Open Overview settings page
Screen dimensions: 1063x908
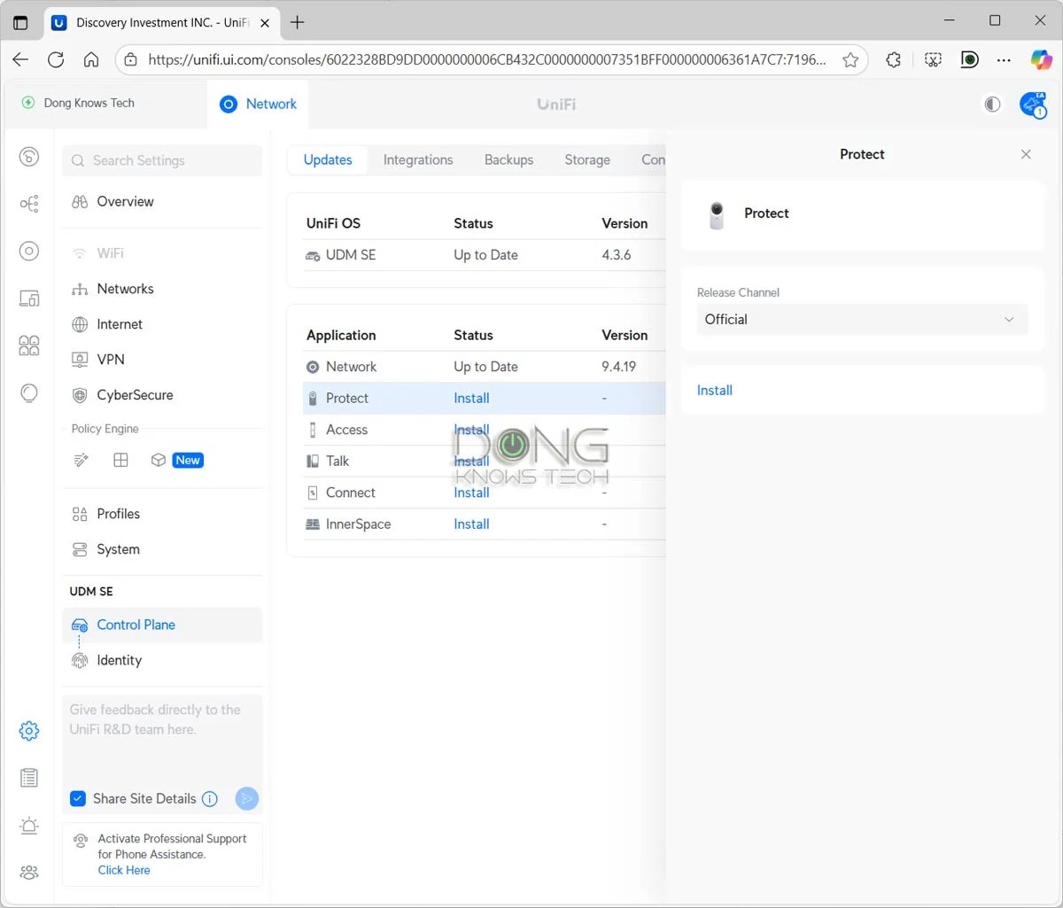162,201
